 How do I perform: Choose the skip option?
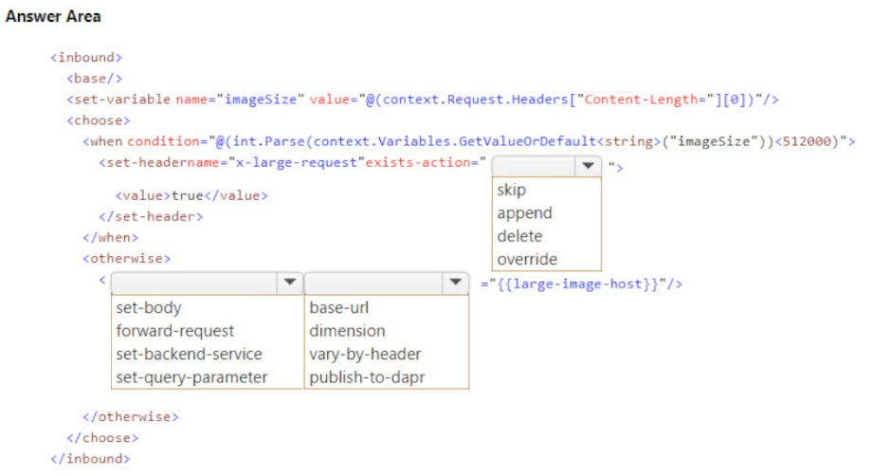511,190
